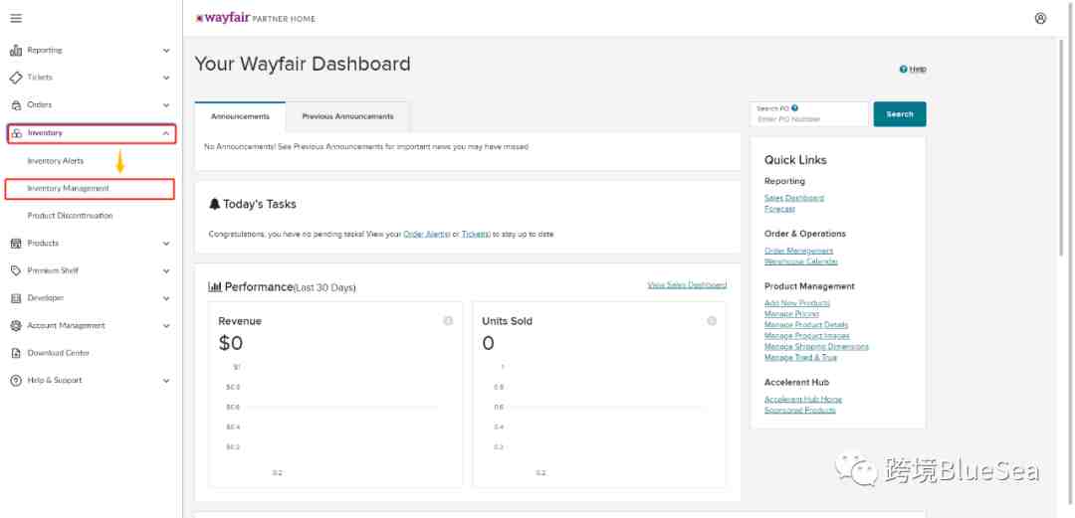
Task: Open Add New Products link
Action: [797, 303]
